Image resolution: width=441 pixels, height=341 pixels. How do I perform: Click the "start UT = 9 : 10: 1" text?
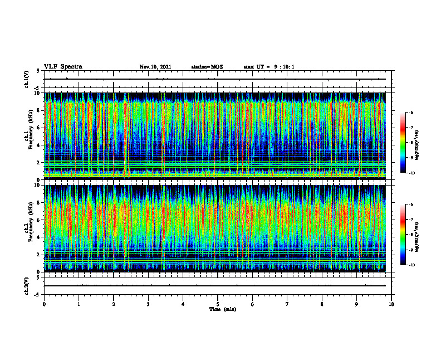coord(269,67)
